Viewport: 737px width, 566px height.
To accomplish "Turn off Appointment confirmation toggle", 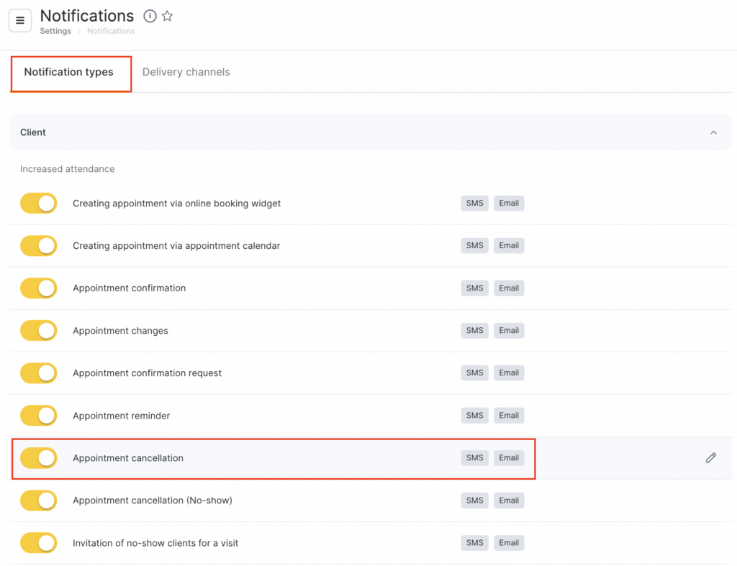I will pyautogui.click(x=39, y=288).
